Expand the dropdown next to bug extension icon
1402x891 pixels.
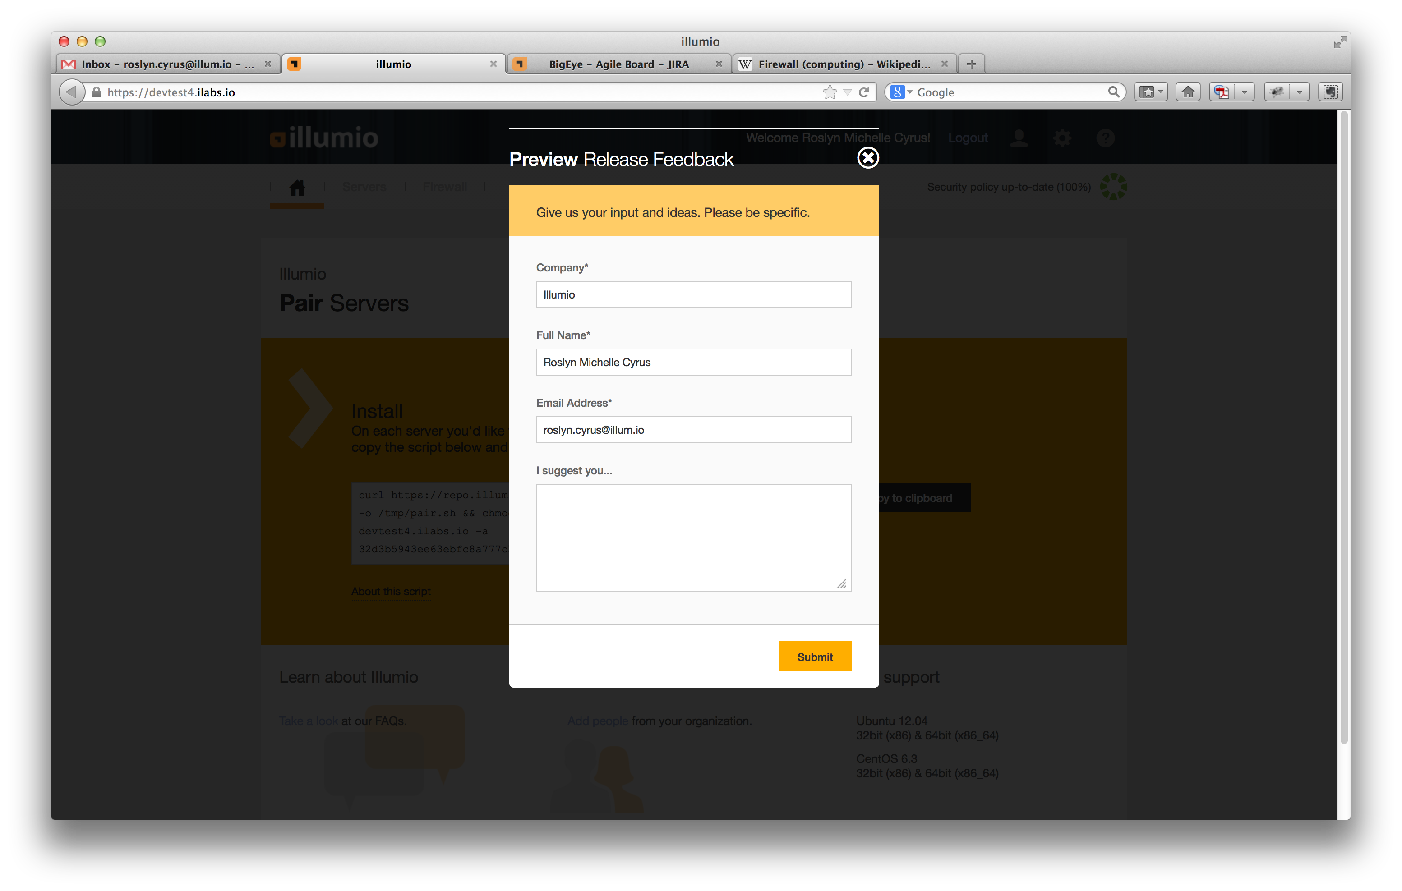click(1300, 92)
